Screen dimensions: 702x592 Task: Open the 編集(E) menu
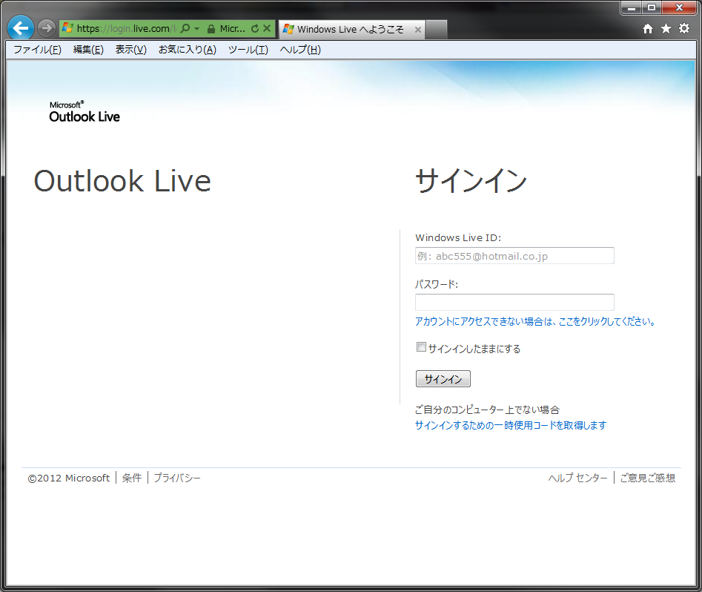(x=88, y=50)
